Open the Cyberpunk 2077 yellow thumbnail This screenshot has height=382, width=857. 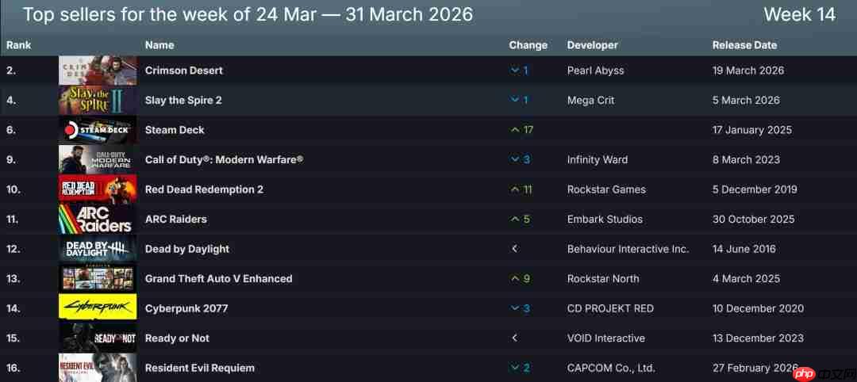[98, 308]
